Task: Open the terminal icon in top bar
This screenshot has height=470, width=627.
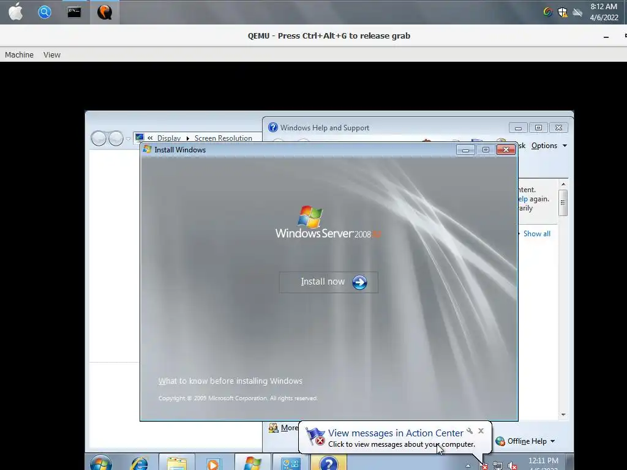Action: point(74,12)
